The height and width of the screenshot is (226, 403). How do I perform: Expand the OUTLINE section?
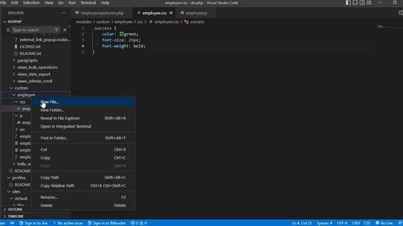(15, 209)
